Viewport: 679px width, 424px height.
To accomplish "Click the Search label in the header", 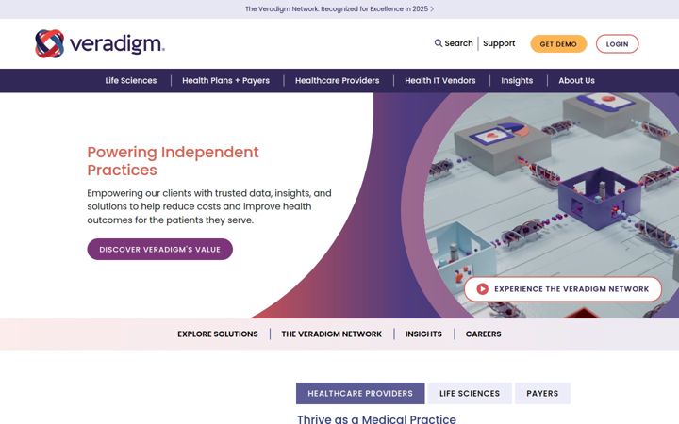I will tap(458, 43).
